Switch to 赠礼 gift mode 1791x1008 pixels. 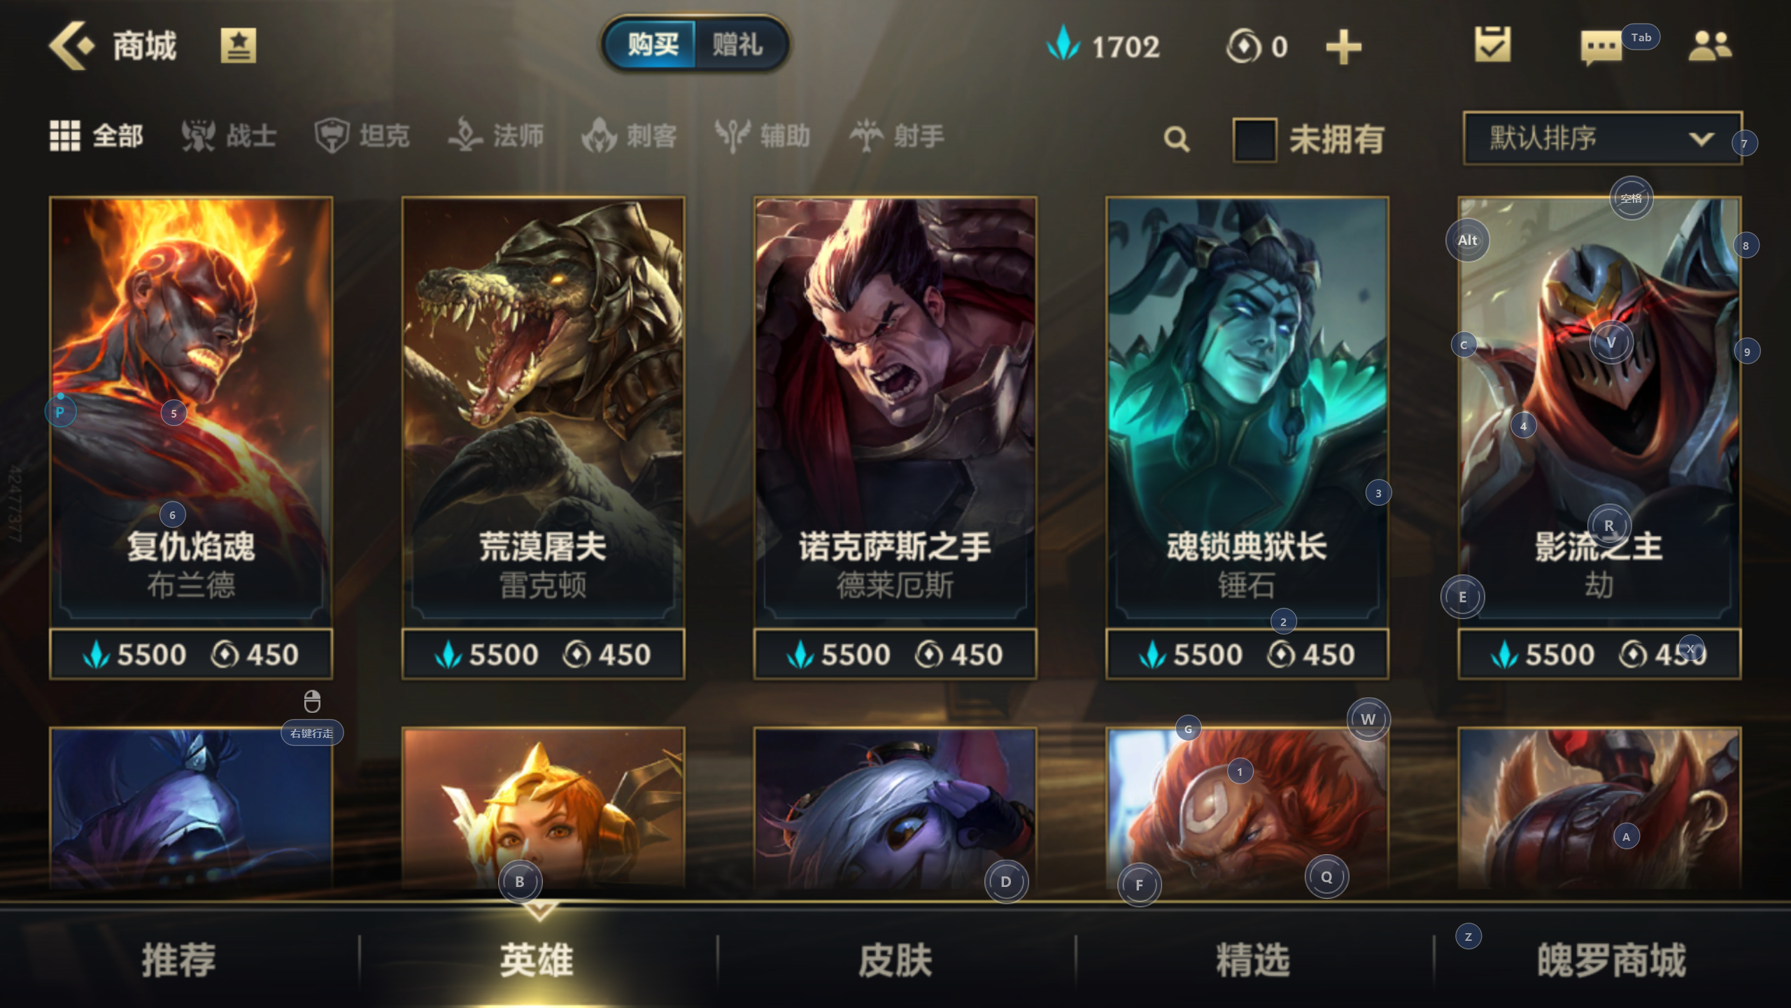pos(738,45)
